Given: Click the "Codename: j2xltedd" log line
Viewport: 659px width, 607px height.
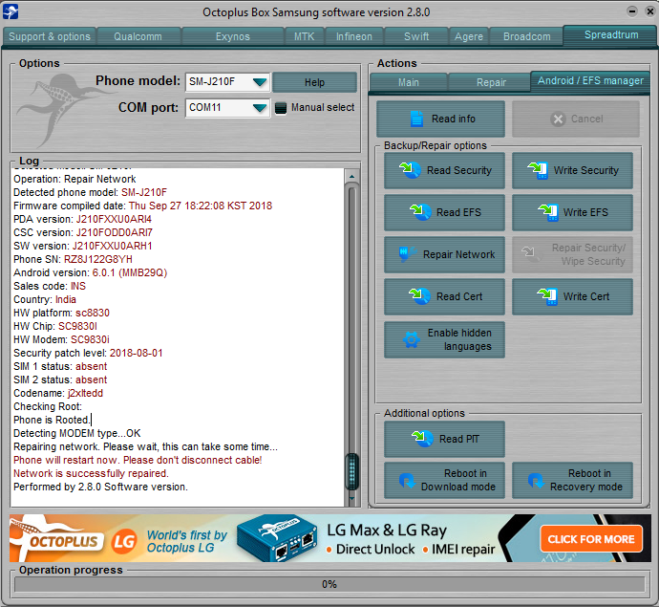Looking at the screenshot, I should (x=58, y=393).
